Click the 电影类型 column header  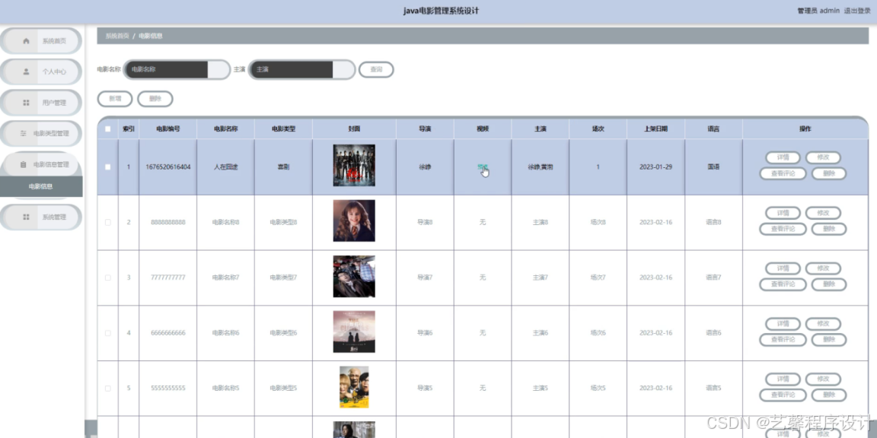(283, 129)
